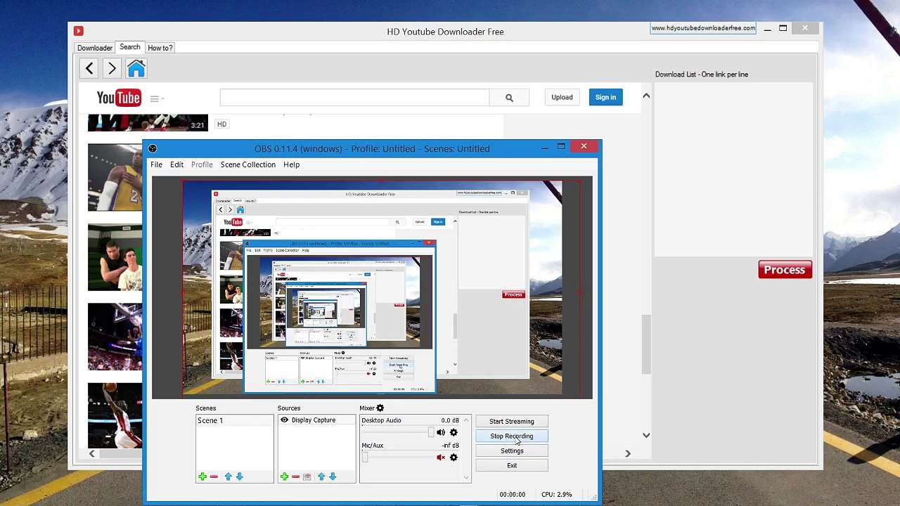Open source properties icon in Sources toolbar
The image size is (900, 506).
(x=307, y=476)
